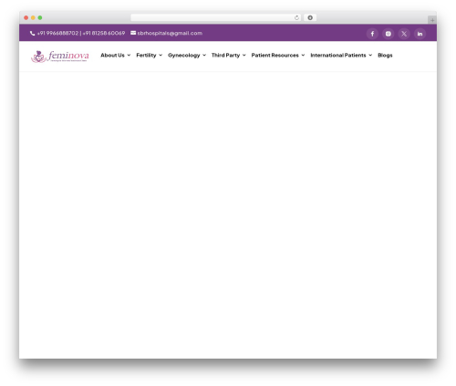Expand the Third Party dropdown chevron
This screenshot has width=456, height=386.
point(244,55)
